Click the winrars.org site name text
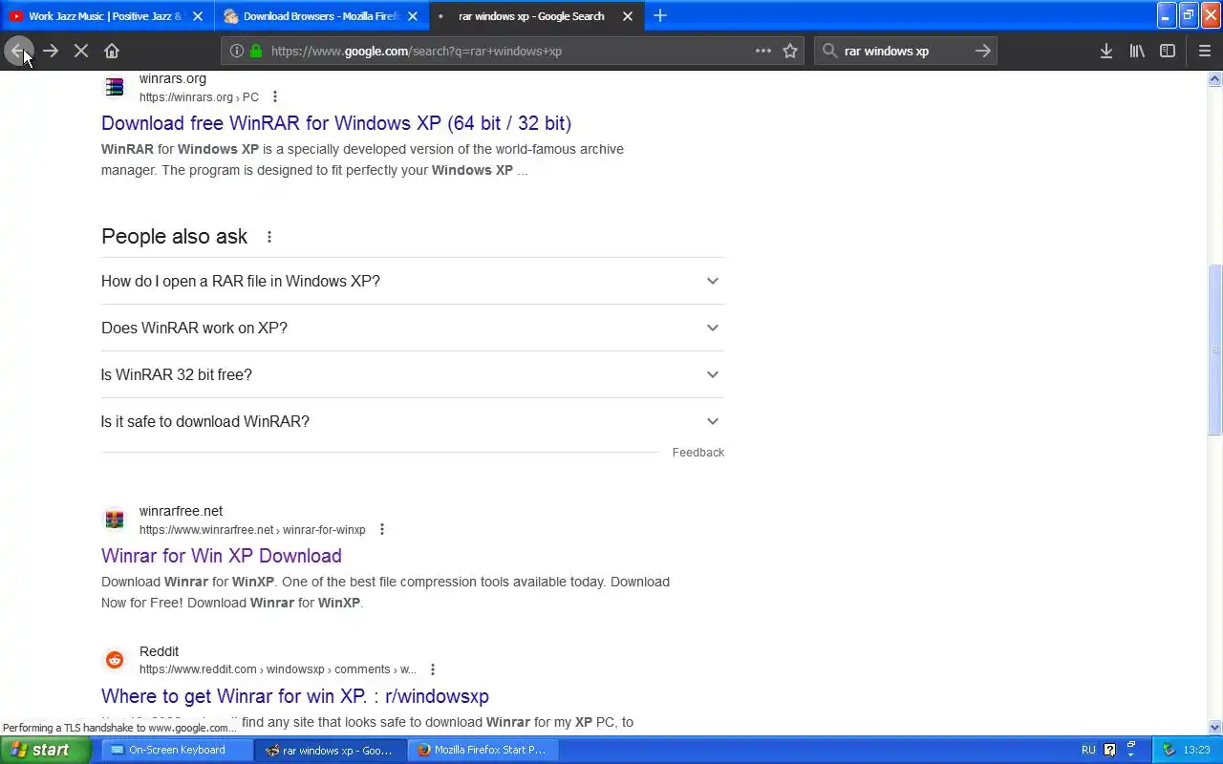 (x=173, y=79)
